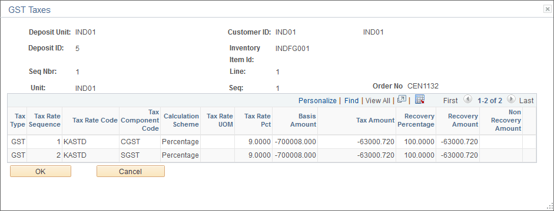Screen dimensions: 554x211
Task: Select Inventory Item Id INDFG001
Action: click(x=292, y=49)
